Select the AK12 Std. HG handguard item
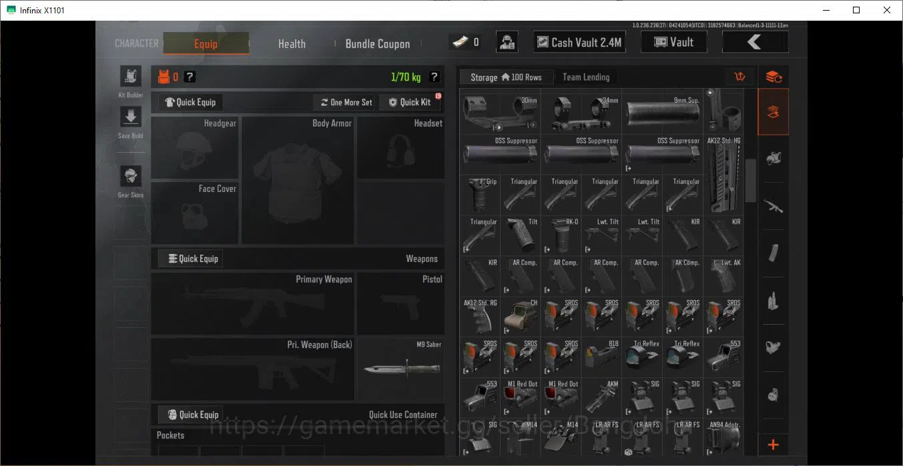This screenshot has height=466, width=903. 723,175
